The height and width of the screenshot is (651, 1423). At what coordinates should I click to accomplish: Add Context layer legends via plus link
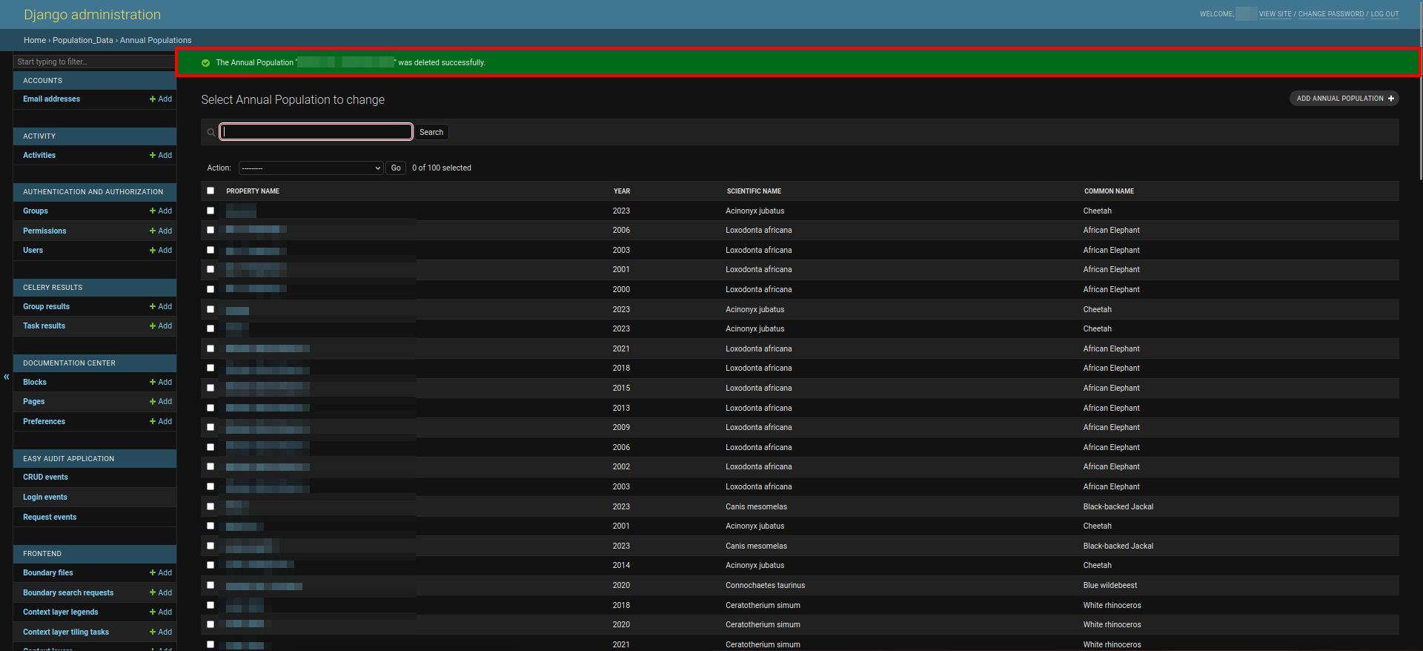[x=161, y=612]
